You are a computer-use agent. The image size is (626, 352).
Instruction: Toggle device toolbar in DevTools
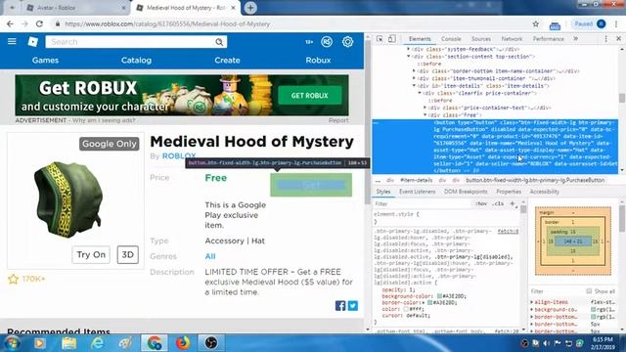tap(392, 39)
